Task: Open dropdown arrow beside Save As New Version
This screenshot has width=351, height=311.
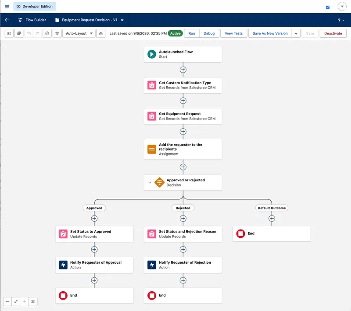Action: (296, 33)
